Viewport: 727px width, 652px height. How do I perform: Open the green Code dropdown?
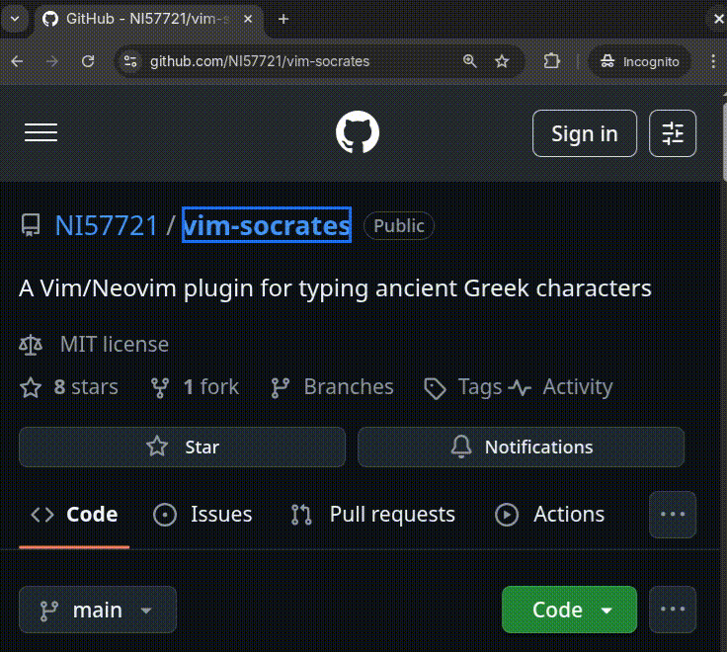[x=569, y=610]
